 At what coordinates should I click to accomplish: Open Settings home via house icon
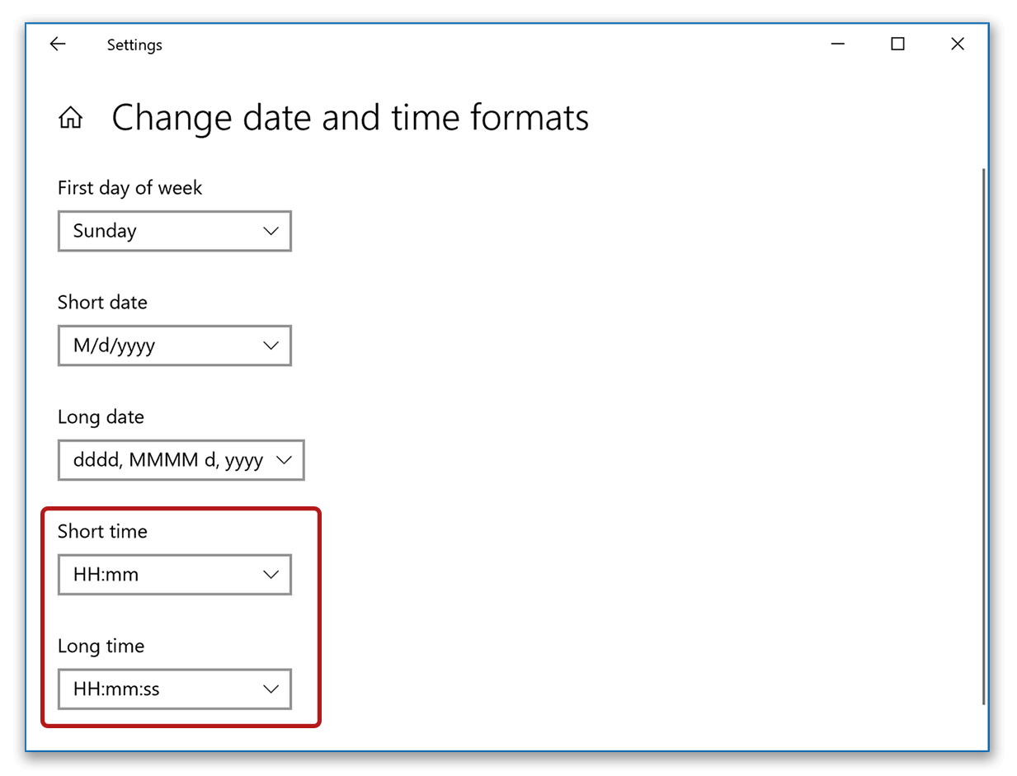pos(70,118)
